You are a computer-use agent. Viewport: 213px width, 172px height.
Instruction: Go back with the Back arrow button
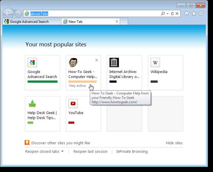tap(8, 13)
